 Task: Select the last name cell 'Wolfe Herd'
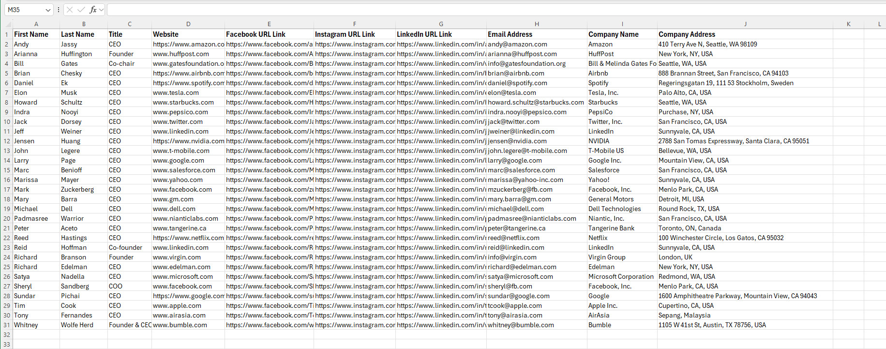click(84, 325)
